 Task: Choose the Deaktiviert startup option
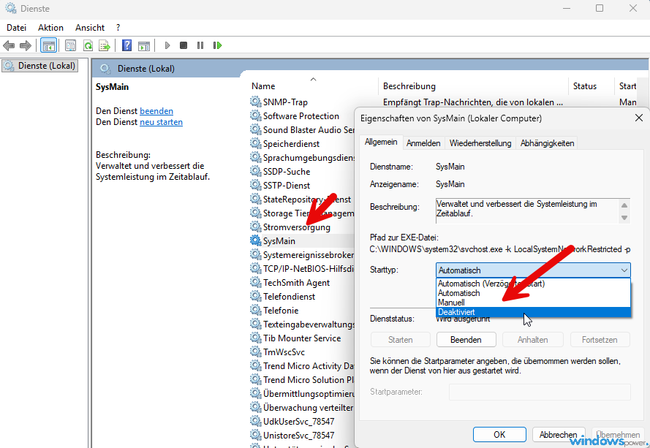coord(533,312)
